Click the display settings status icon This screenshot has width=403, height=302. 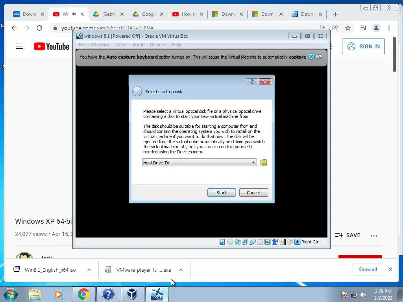(267, 242)
